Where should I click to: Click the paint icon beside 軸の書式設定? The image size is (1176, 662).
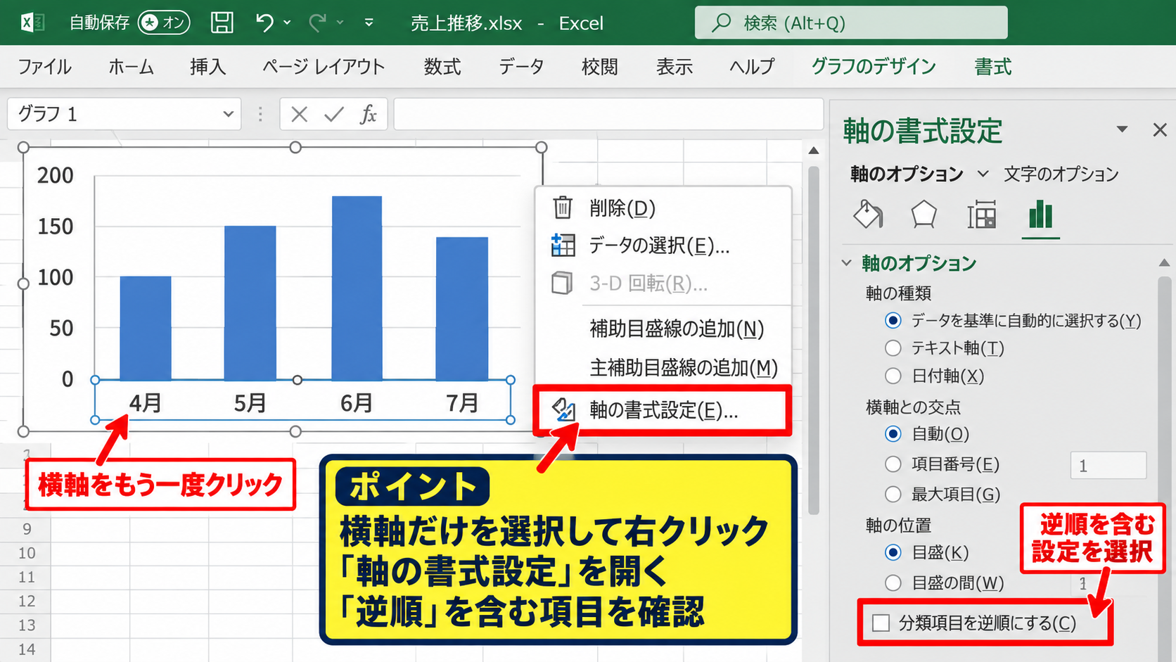tap(563, 410)
